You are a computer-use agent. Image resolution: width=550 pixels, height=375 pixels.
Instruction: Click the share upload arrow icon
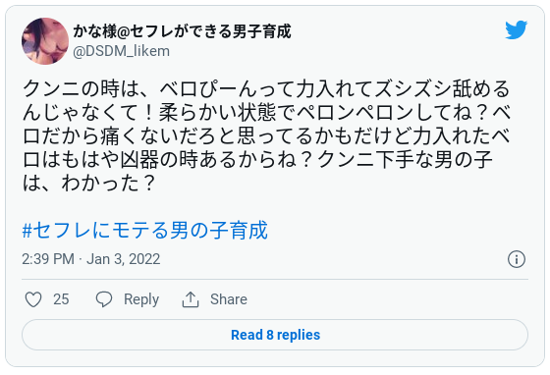point(191,299)
